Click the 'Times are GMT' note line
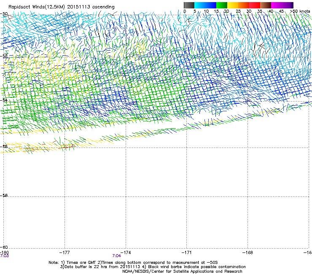Viewport: 312px width, 274px height. point(133,263)
